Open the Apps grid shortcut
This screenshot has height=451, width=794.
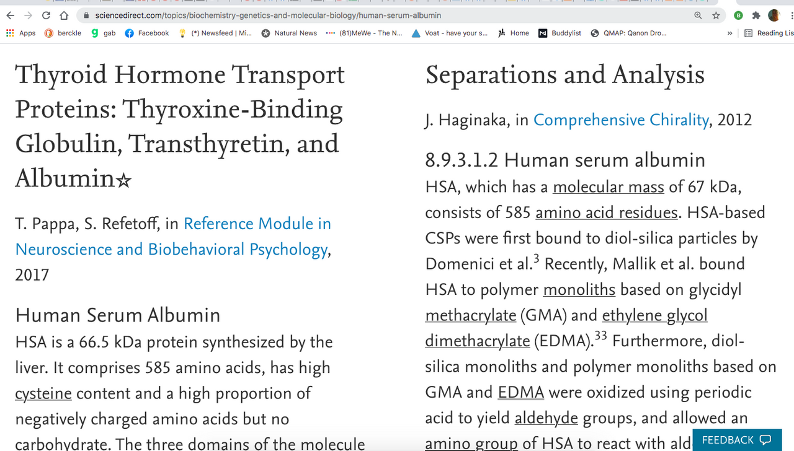click(x=20, y=33)
